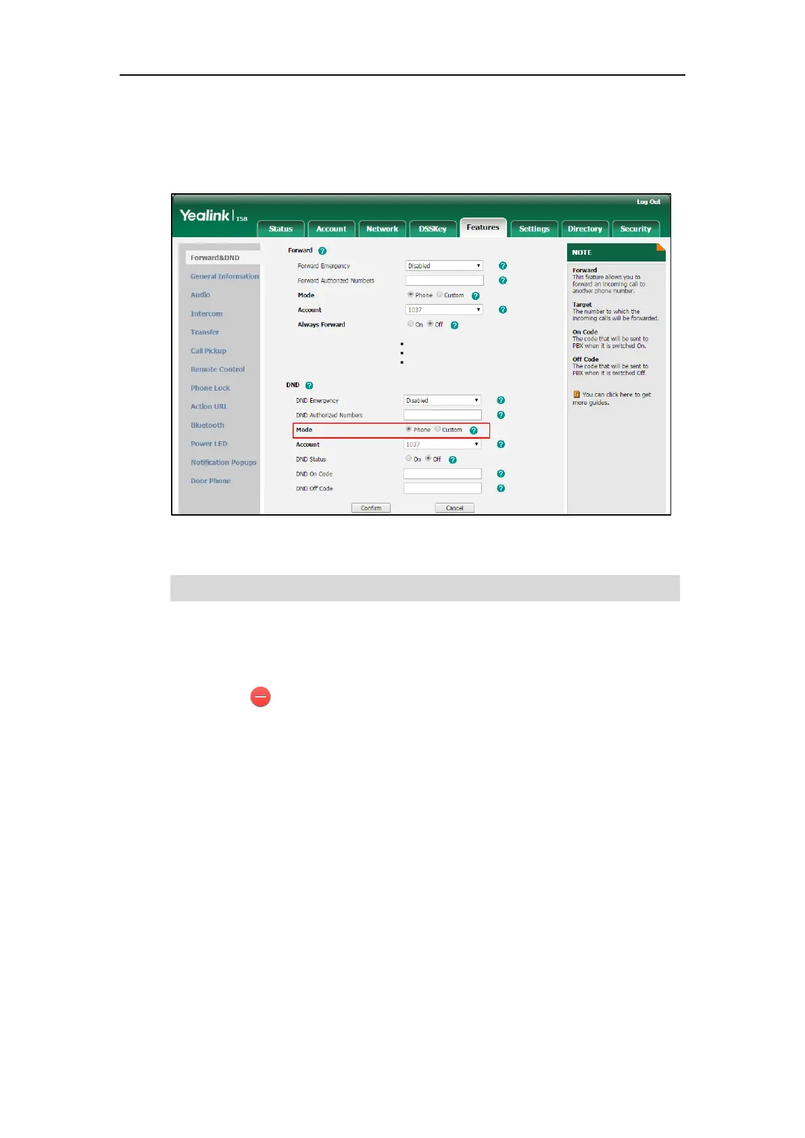Open DND Emergency dropdown

(x=442, y=401)
